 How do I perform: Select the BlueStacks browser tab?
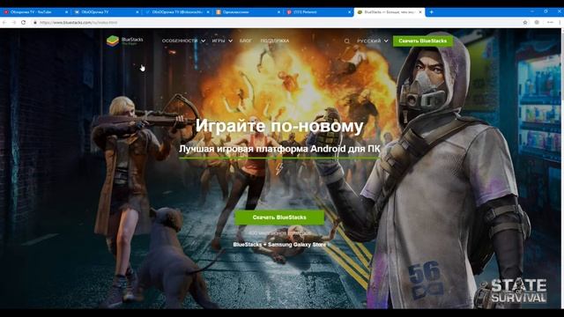[390, 11]
